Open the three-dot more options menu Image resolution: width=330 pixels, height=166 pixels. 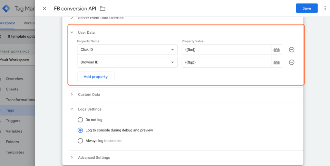point(325,8)
